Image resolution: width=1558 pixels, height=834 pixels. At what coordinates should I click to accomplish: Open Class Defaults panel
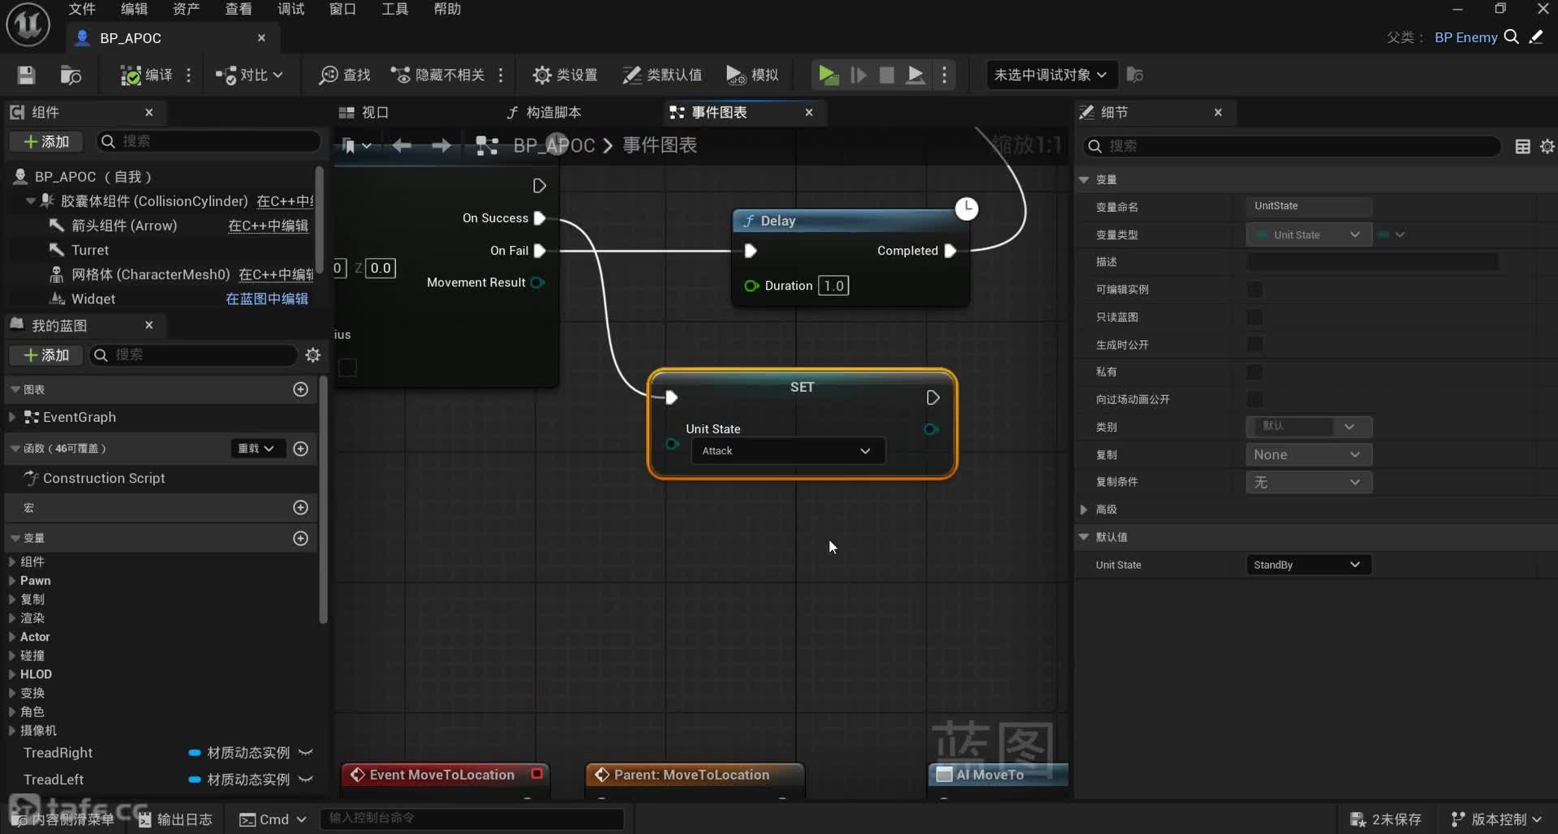pyautogui.click(x=662, y=75)
